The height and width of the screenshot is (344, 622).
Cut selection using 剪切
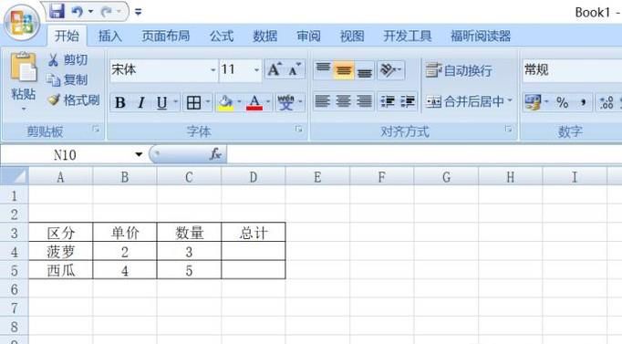(67, 60)
